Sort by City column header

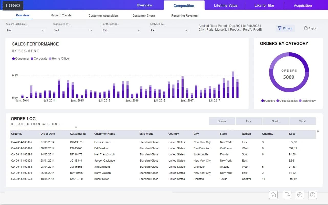(x=196, y=134)
